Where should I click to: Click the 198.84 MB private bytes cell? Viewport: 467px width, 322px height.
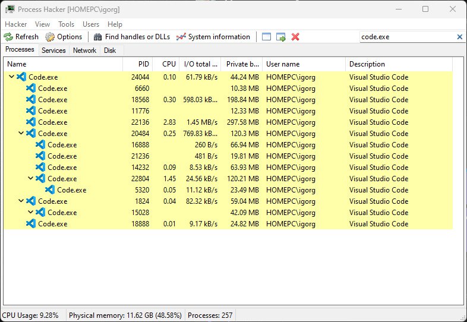(243, 99)
